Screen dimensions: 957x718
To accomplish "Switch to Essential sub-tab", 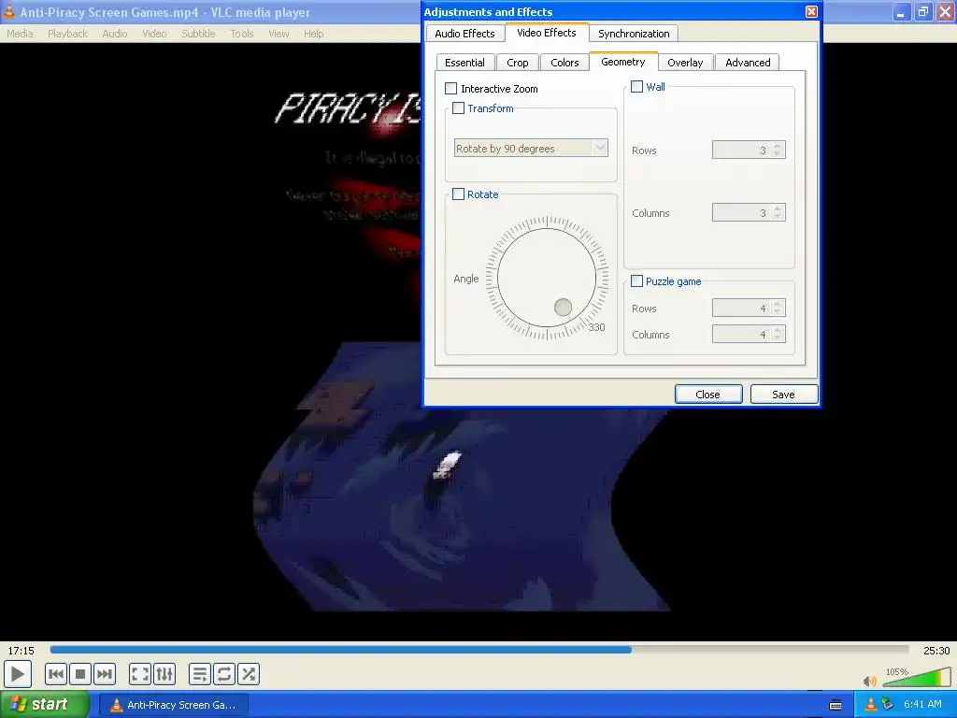I will tap(464, 63).
